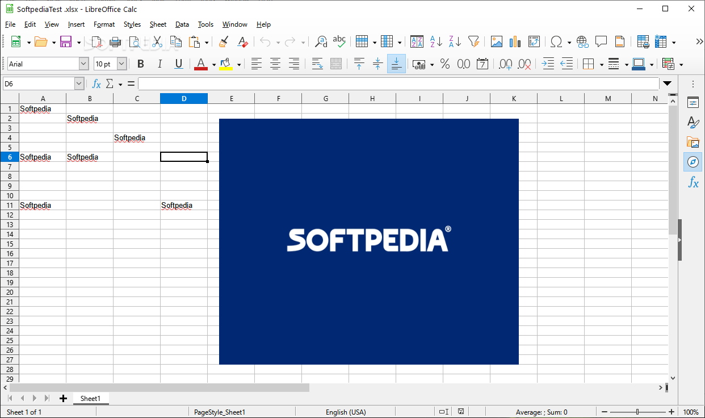Click Insert Image icon
Image resolution: width=705 pixels, height=418 pixels.
click(x=497, y=41)
